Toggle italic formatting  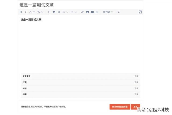click(26, 12)
